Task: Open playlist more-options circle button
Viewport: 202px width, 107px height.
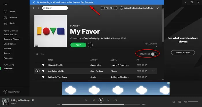Action: click(x=90, y=45)
